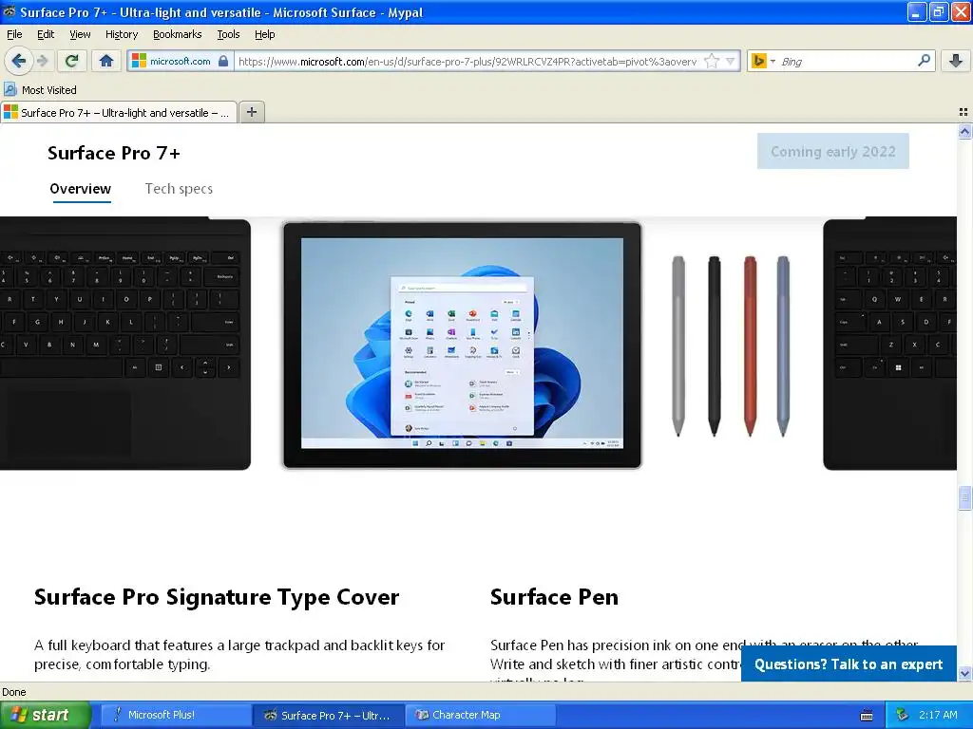The width and height of the screenshot is (973, 729).
Task: Click the keyboard icon in system tray
Action: 867,716
